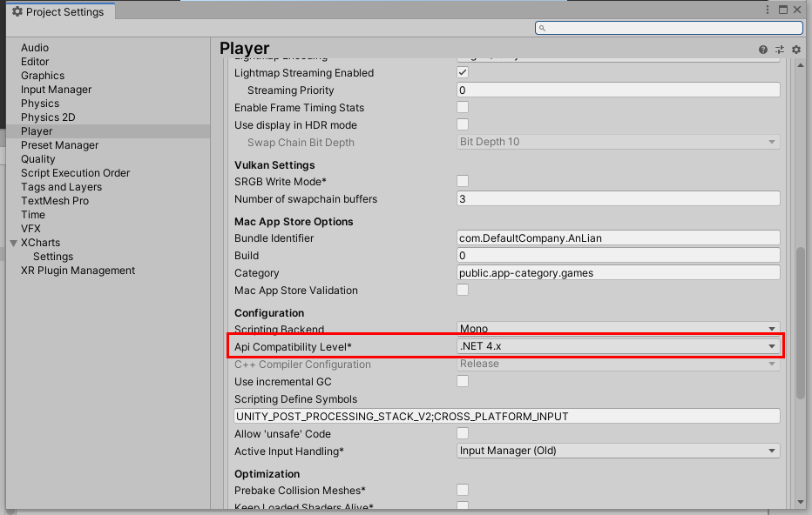Select Physics 2D in the settings sidebar
Viewport: 812px width, 515px height.
coord(48,117)
